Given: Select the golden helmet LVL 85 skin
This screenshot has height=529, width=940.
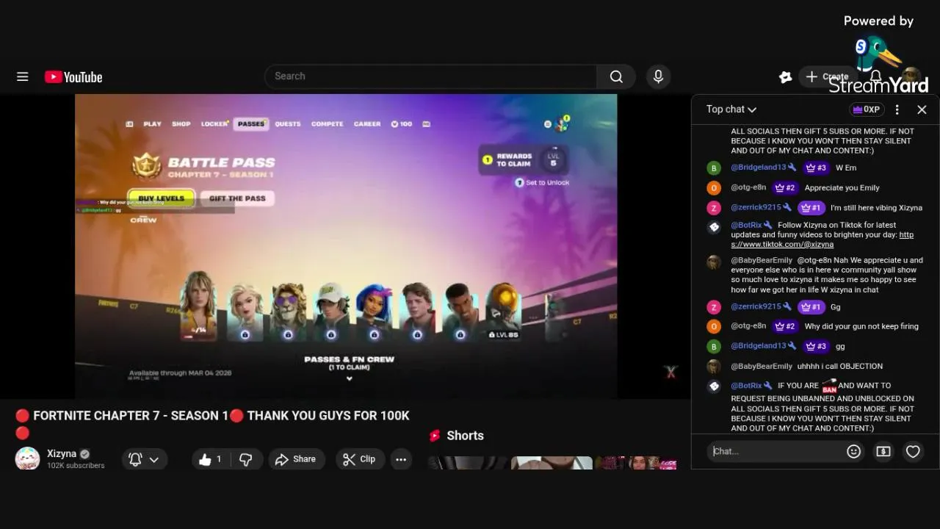Looking at the screenshot, I should [503, 311].
